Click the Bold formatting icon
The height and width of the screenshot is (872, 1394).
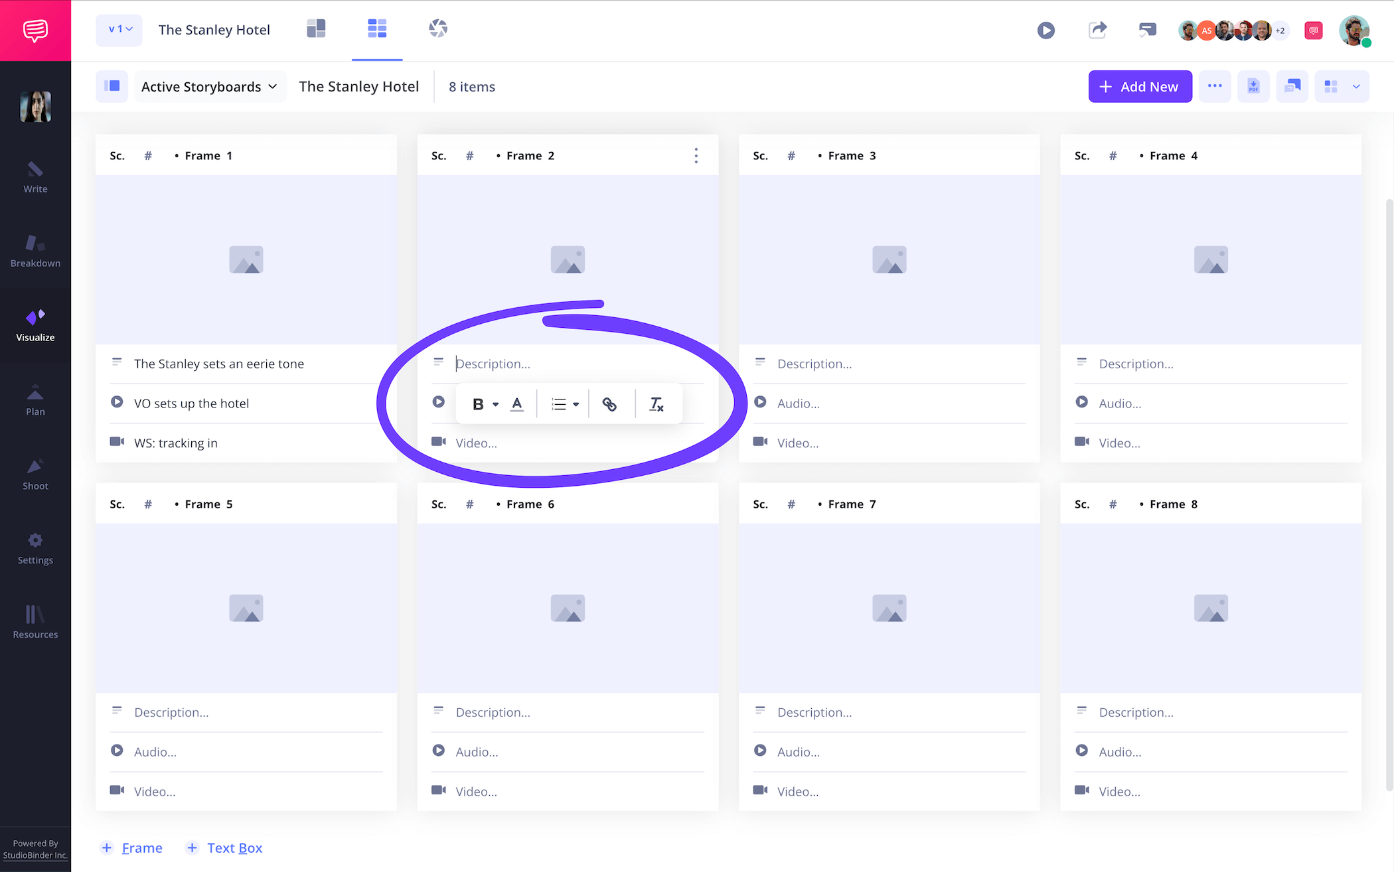[x=477, y=404]
